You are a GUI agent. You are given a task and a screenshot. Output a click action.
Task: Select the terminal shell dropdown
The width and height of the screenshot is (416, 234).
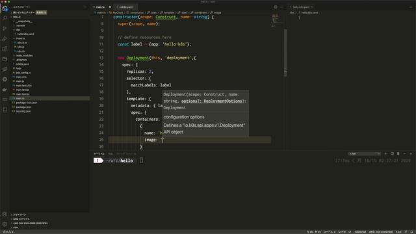pos(365,153)
